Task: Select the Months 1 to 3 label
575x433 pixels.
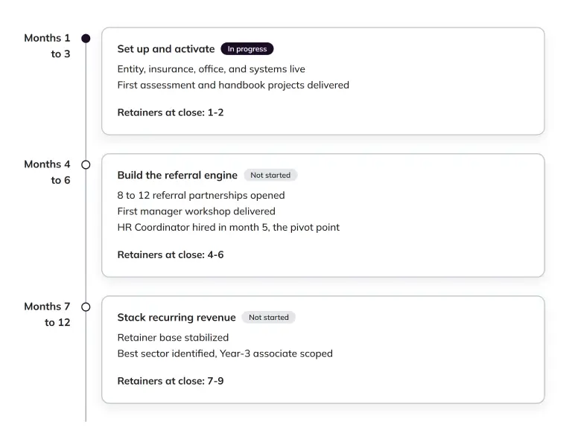Action: [47, 46]
